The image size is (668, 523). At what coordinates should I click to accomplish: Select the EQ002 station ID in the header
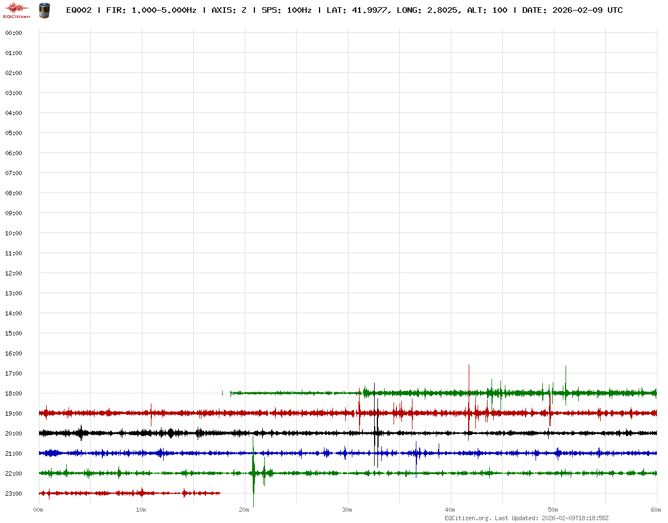[x=78, y=10]
